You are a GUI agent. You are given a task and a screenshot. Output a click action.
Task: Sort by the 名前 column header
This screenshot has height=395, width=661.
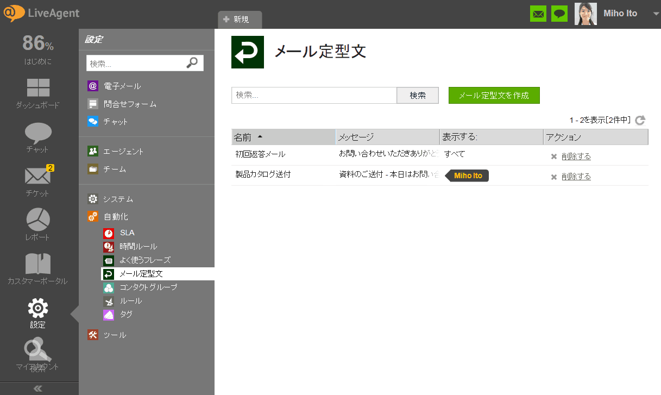[284, 137]
